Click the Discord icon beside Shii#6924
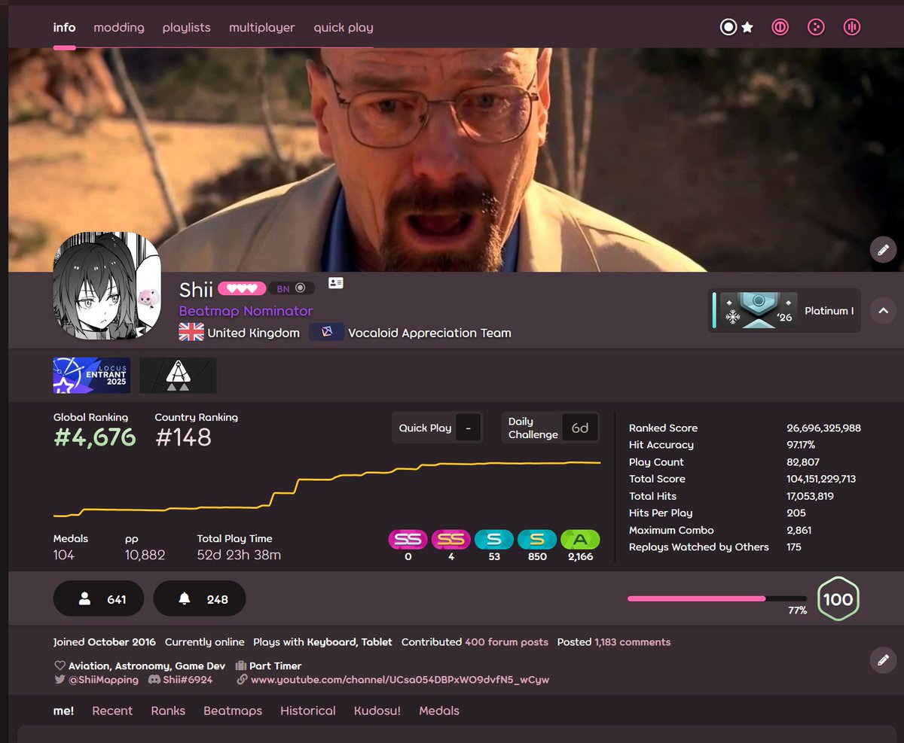The height and width of the screenshot is (743, 904). click(x=154, y=680)
